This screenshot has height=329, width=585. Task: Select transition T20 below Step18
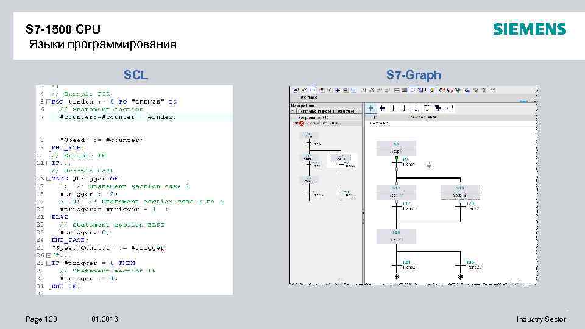point(469,206)
